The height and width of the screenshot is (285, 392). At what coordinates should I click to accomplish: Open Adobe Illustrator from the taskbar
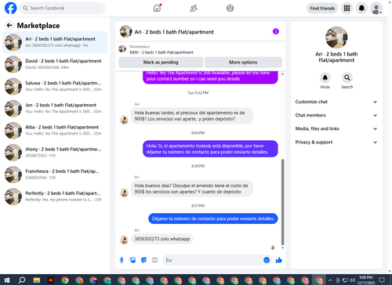(x=51, y=280)
